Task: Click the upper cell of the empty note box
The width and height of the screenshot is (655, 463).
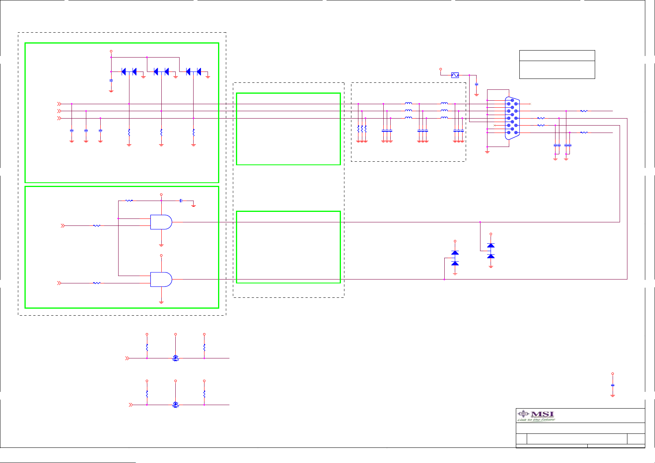Action: click(x=557, y=56)
